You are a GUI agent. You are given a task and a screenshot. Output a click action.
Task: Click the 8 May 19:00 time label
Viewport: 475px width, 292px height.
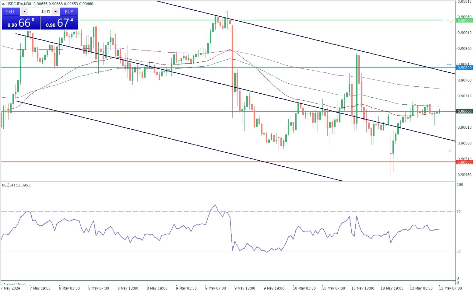coord(157,288)
